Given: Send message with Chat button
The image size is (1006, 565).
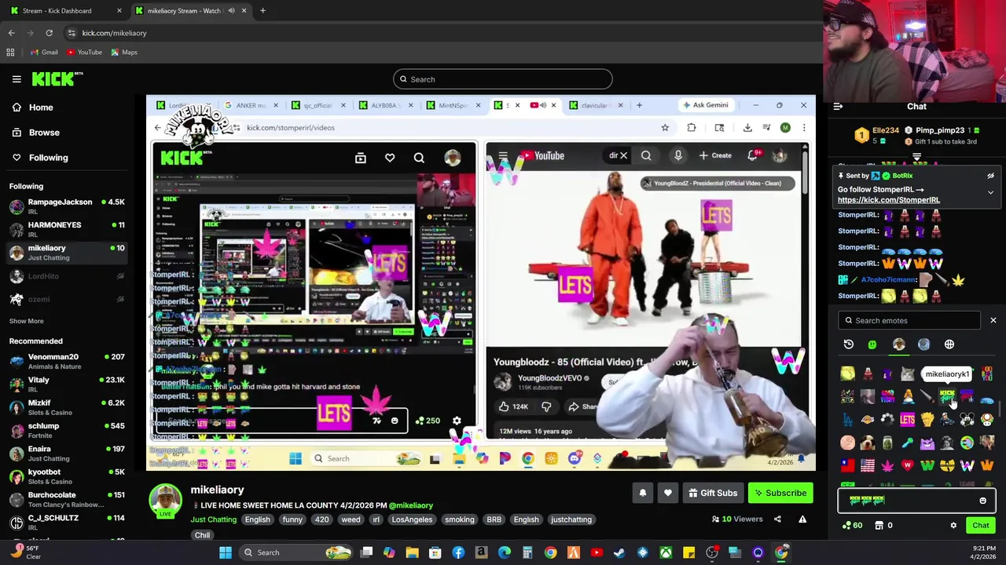Looking at the screenshot, I should (980, 526).
